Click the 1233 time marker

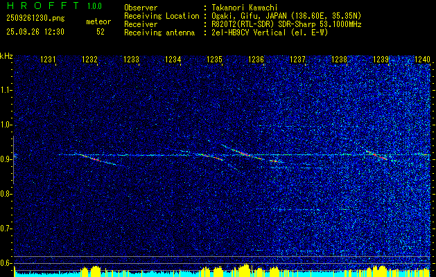click(131, 60)
